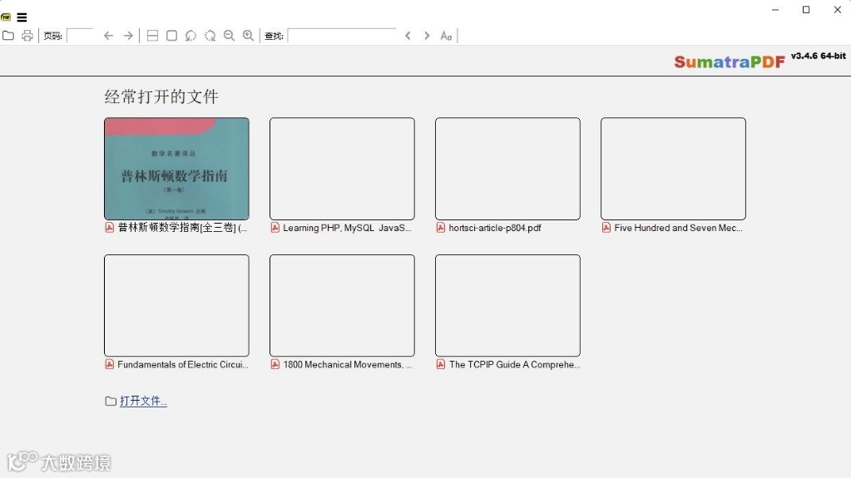Select fit width continuous layout icon
This screenshot has width=851, height=478.
[x=152, y=36]
